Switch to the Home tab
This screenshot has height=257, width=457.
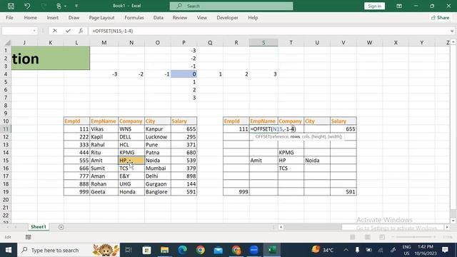tap(30, 18)
